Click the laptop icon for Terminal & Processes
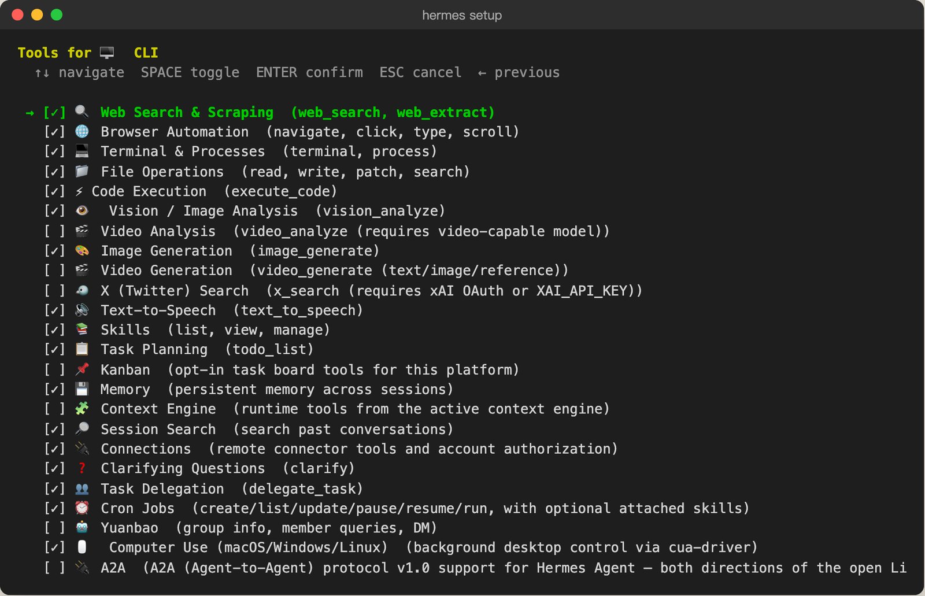 (82, 151)
